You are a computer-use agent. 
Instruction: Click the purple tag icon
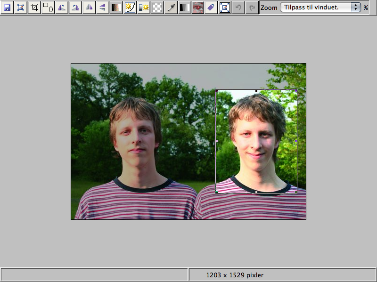pyautogui.click(x=212, y=8)
